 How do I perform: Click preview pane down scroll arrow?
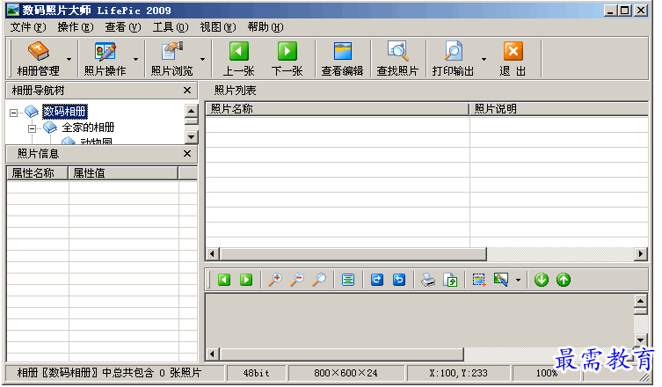641,340
